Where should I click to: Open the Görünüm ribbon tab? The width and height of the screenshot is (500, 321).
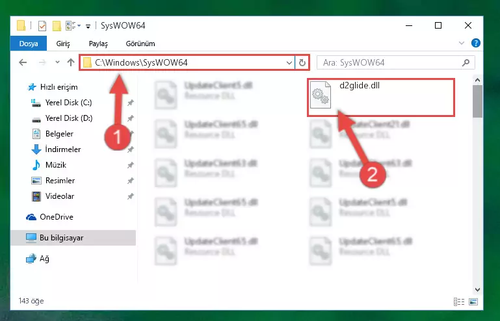[x=140, y=44]
